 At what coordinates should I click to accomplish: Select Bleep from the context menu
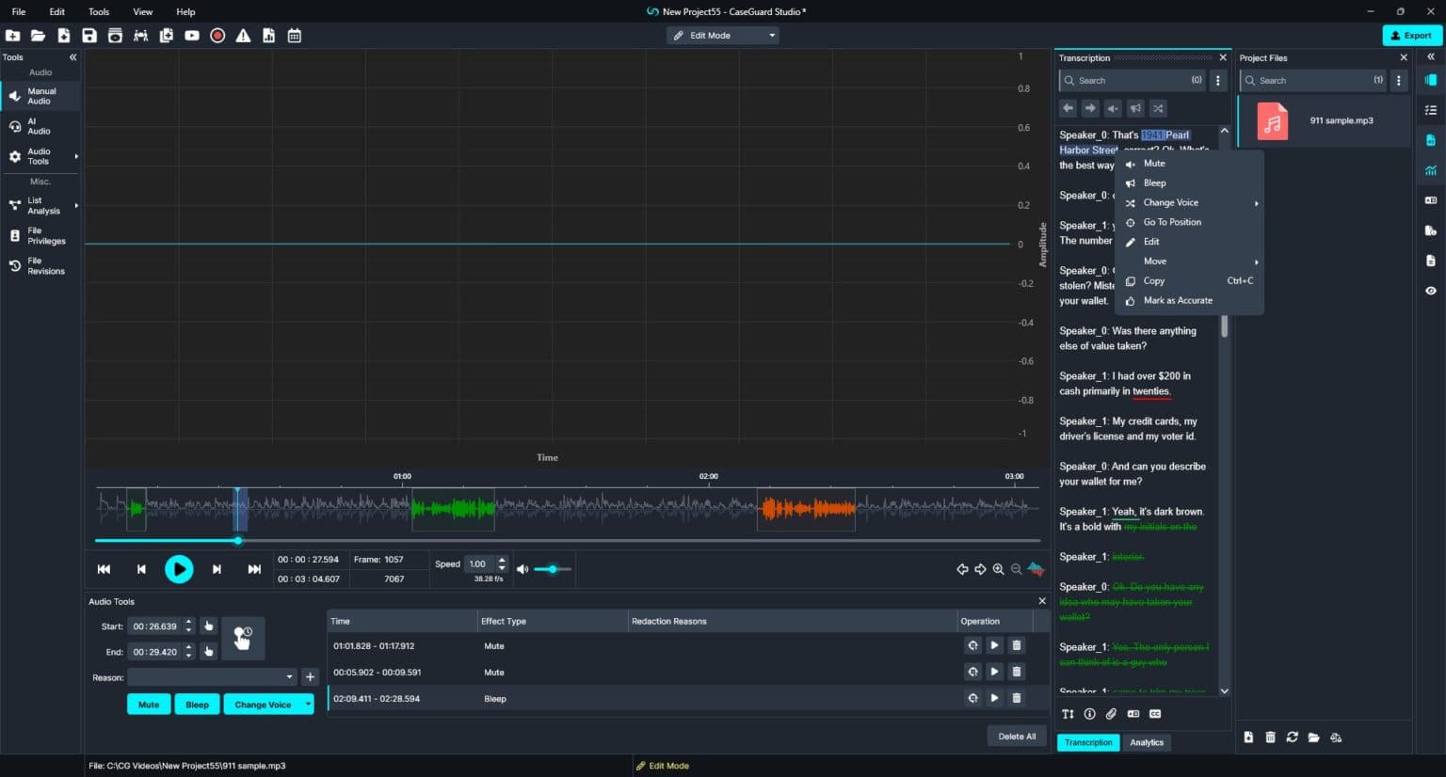[1154, 183]
